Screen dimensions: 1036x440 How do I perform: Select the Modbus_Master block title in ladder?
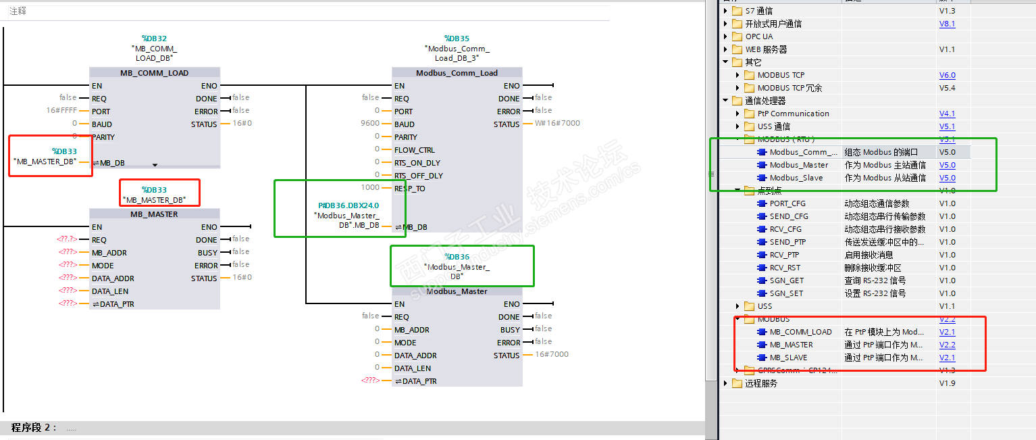[457, 291]
